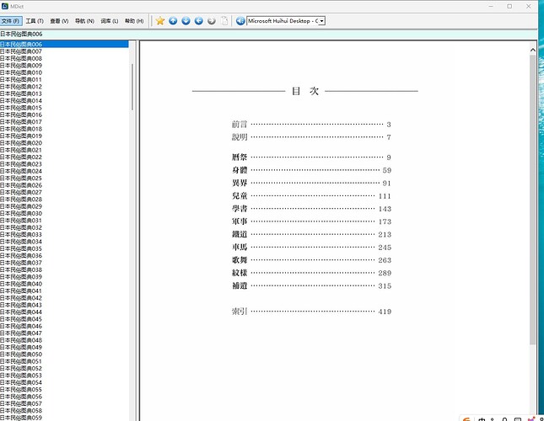The height and width of the screenshot is (421, 544).
Task: Click the content pane scroll-up arrow
Action: point(533,50)
